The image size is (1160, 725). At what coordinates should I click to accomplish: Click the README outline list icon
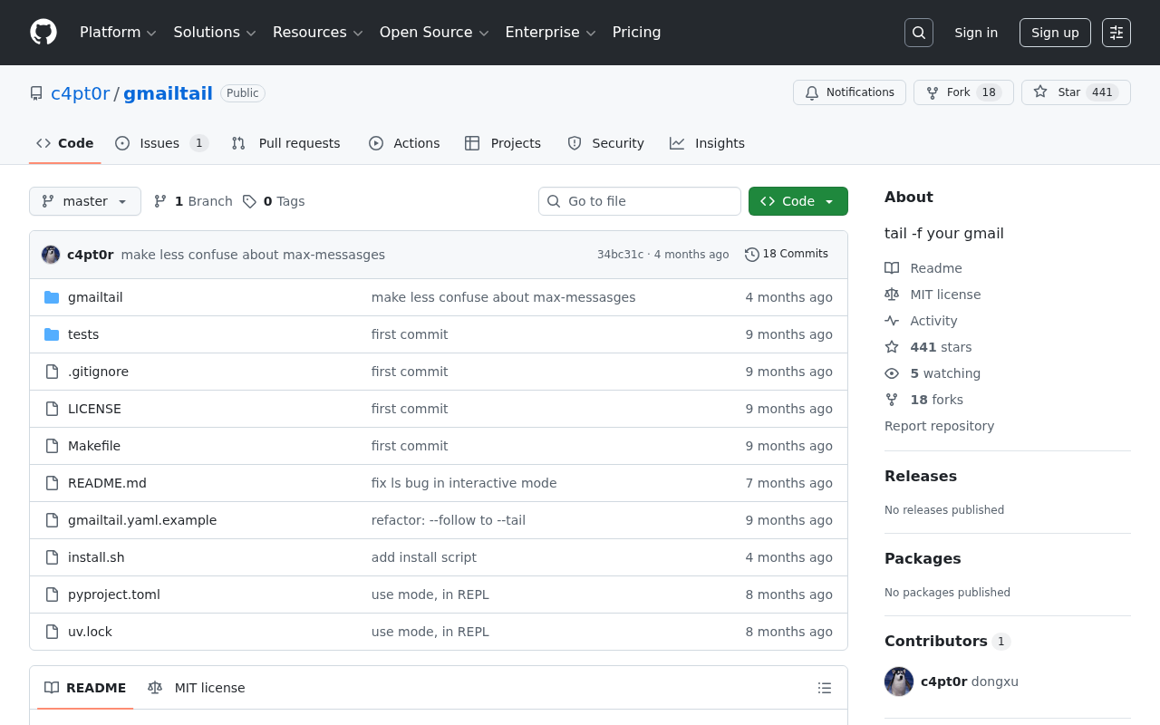824,688
